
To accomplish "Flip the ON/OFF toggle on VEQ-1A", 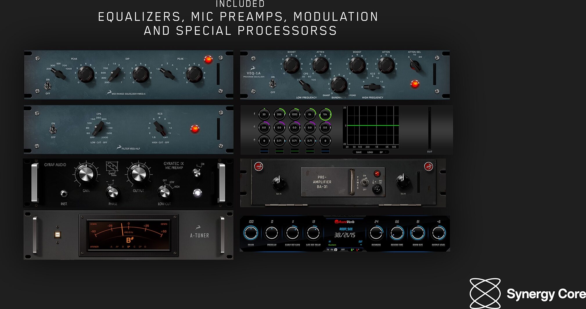I will pos(272,84).
